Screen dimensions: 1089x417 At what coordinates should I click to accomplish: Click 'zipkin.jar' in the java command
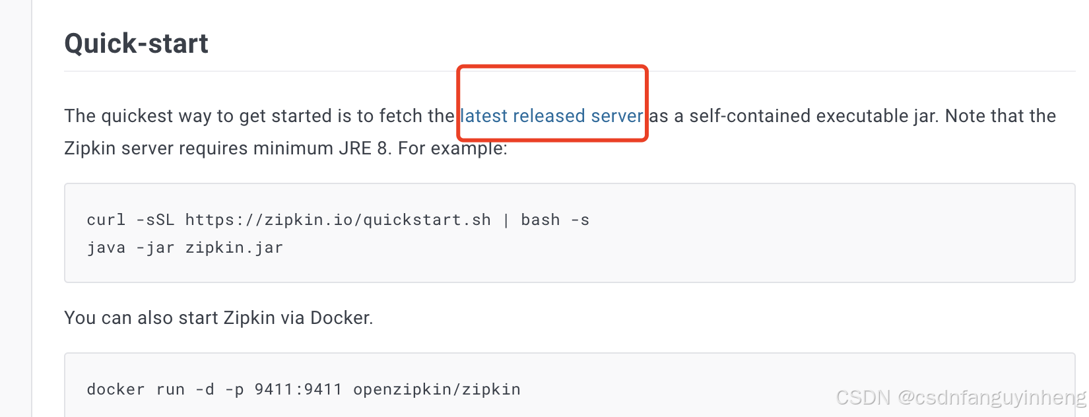(234, 247)
